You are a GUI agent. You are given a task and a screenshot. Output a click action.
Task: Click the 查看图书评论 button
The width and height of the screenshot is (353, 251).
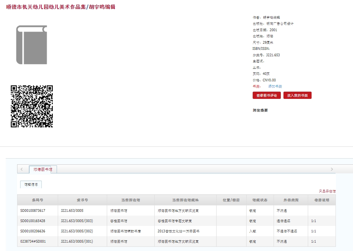tap(266, 95)
